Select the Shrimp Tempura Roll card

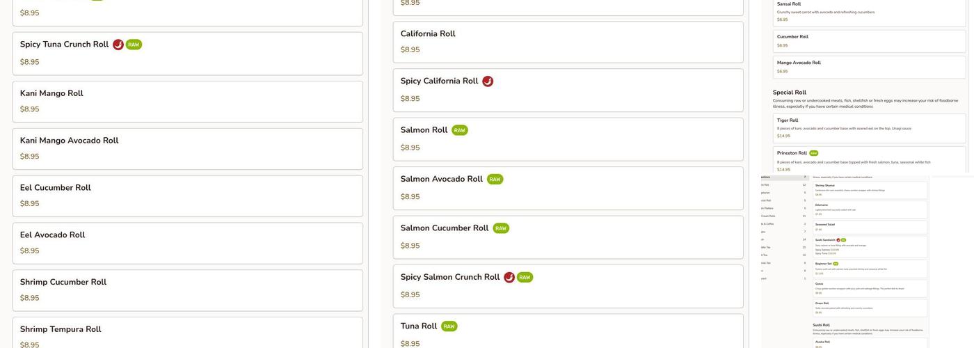point(187,334)
